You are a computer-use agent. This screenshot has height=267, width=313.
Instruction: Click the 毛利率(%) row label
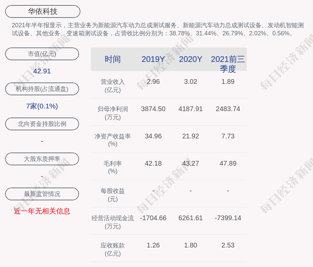(x=113, y=168)
